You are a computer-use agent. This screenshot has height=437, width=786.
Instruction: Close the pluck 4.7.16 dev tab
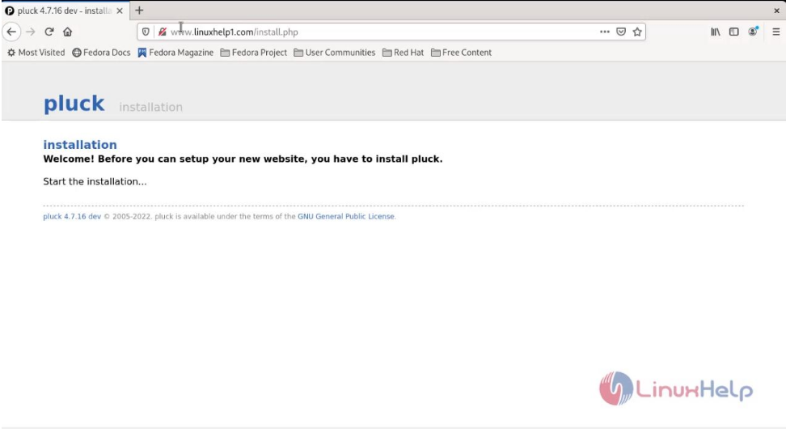pyautogui.click(x=120, y=11)
